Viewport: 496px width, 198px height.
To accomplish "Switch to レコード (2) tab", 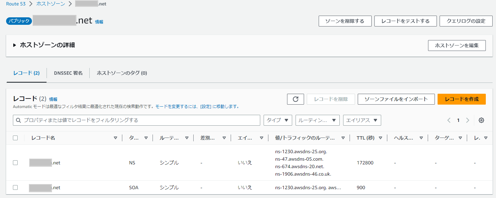I will coord(26,73).
